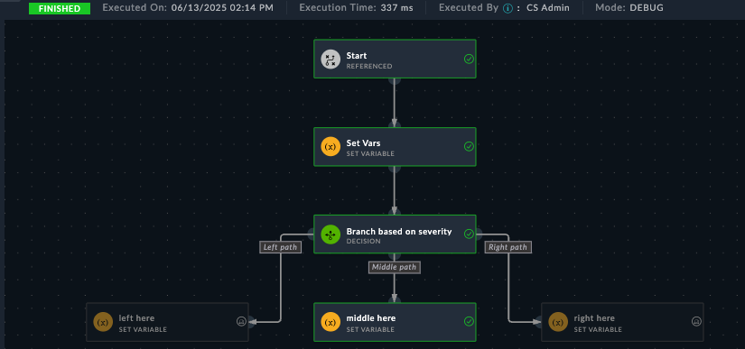The image size is (745, 349).
Task: Click the green Decision branch icon
Action: pos(331,234)
